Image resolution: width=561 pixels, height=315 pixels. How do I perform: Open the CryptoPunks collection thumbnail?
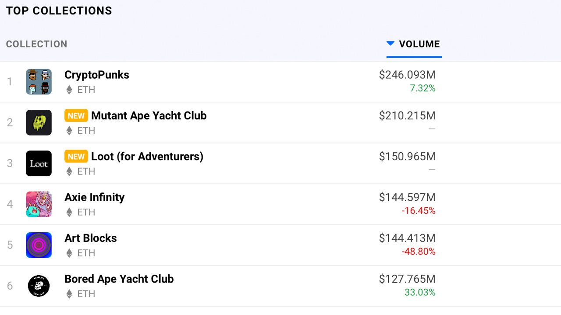(x=39, y=82)
